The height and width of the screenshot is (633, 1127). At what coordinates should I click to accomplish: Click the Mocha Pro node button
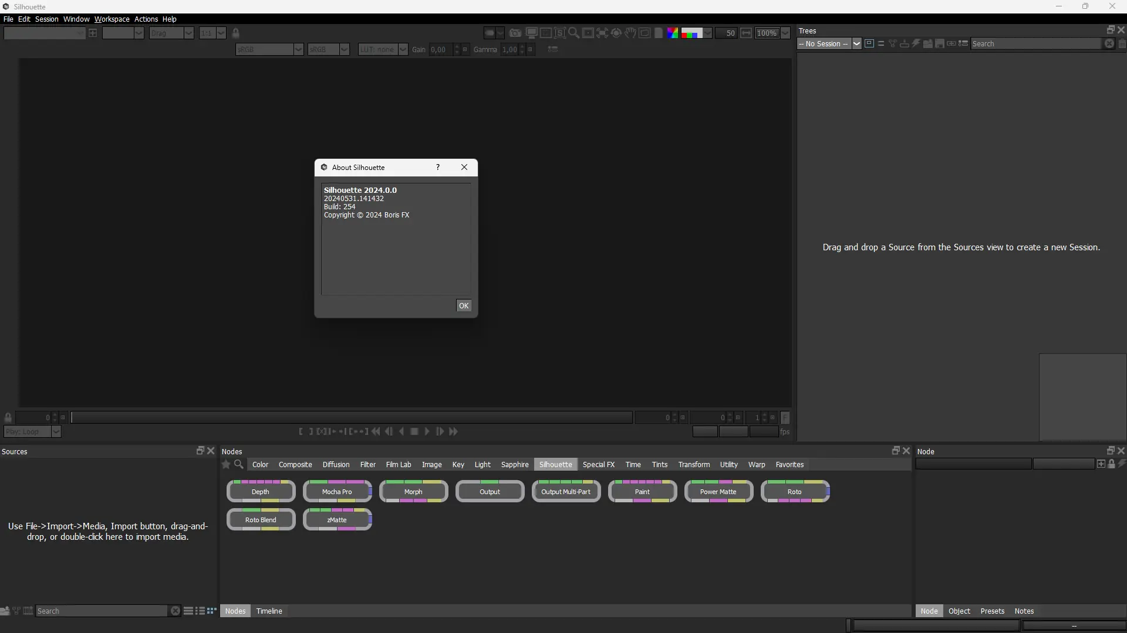pyautogui.click(x=337, y=492)
